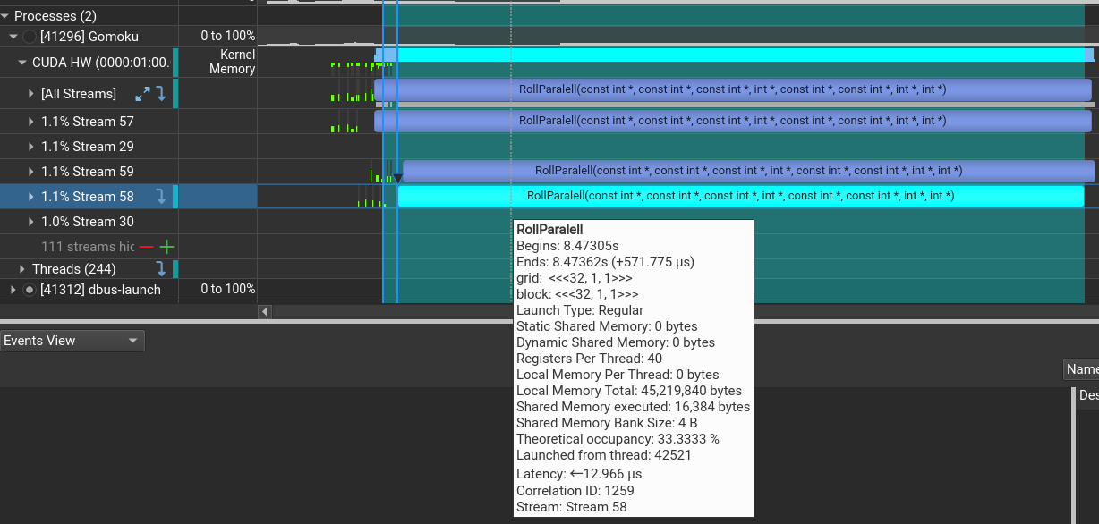The width and height of the screenshot is (1099, 524).
Task: Click the green plus to show more streams
Action: (x=166, y=247)
